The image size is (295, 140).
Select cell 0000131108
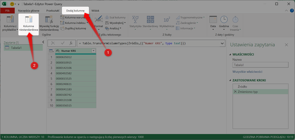tap(76, 100)
